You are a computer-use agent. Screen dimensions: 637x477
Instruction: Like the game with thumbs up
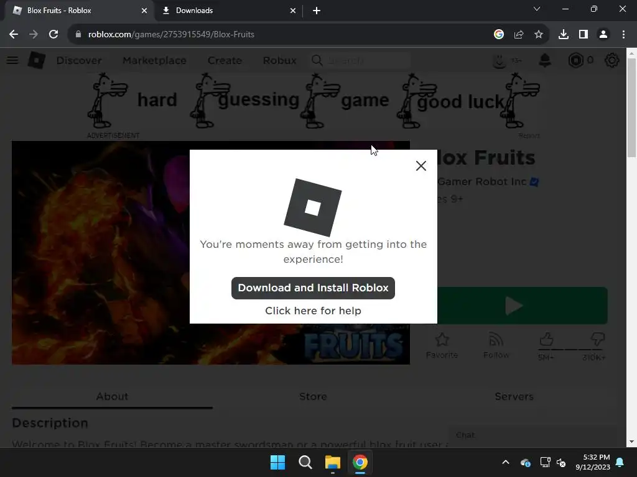[x=546, y=340]
